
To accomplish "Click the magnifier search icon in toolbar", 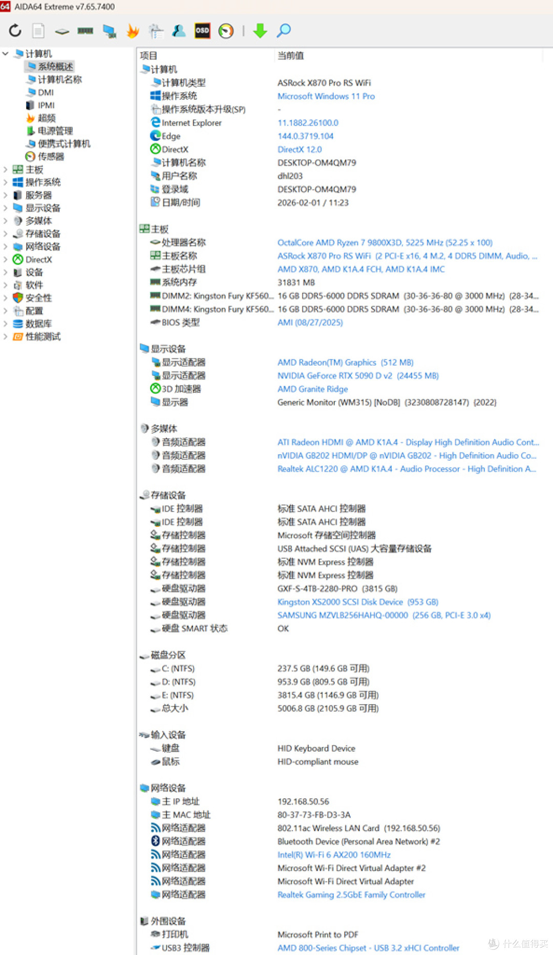I will (x=284, y=31).
